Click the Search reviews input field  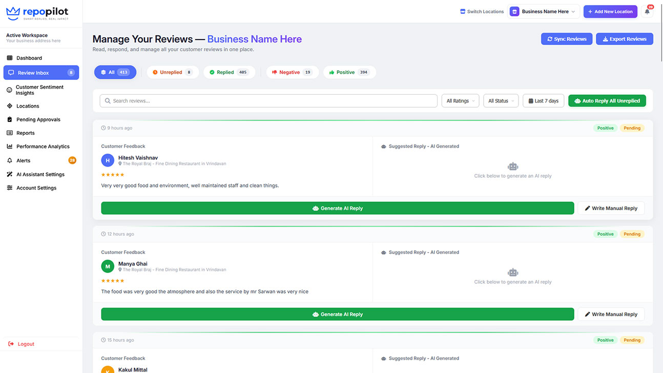(268, 101)
